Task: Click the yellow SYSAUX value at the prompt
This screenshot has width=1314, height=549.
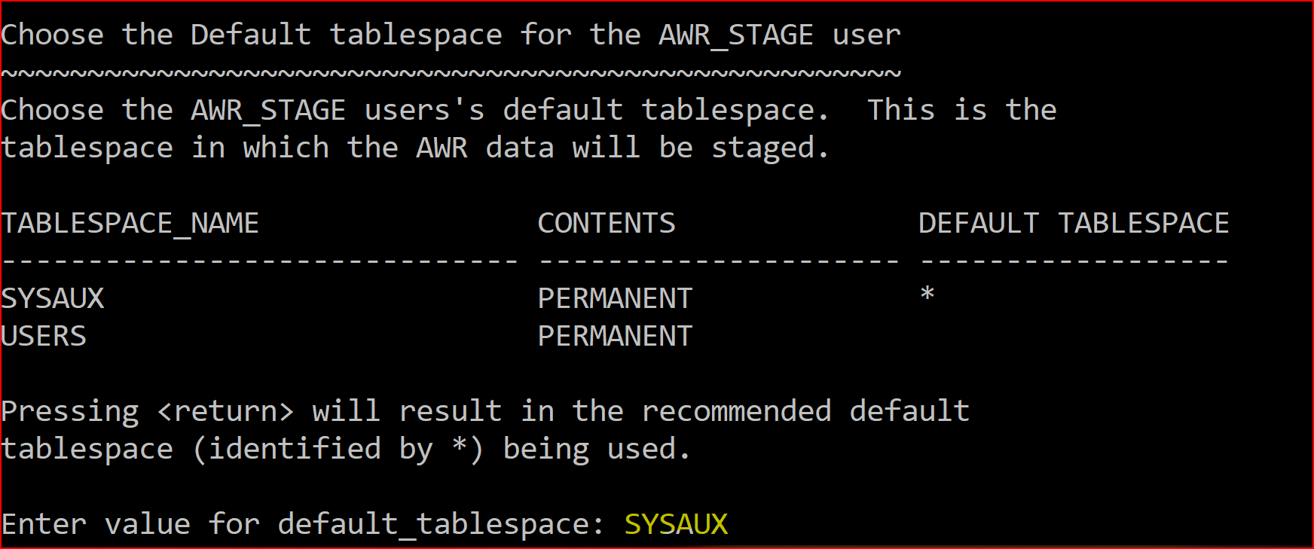Action: click(x=676, y=524)
